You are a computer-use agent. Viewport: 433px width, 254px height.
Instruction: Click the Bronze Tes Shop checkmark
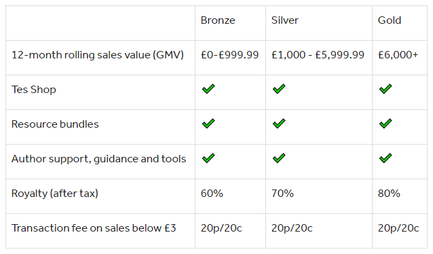pyautogui.click(x=208, y=89)
